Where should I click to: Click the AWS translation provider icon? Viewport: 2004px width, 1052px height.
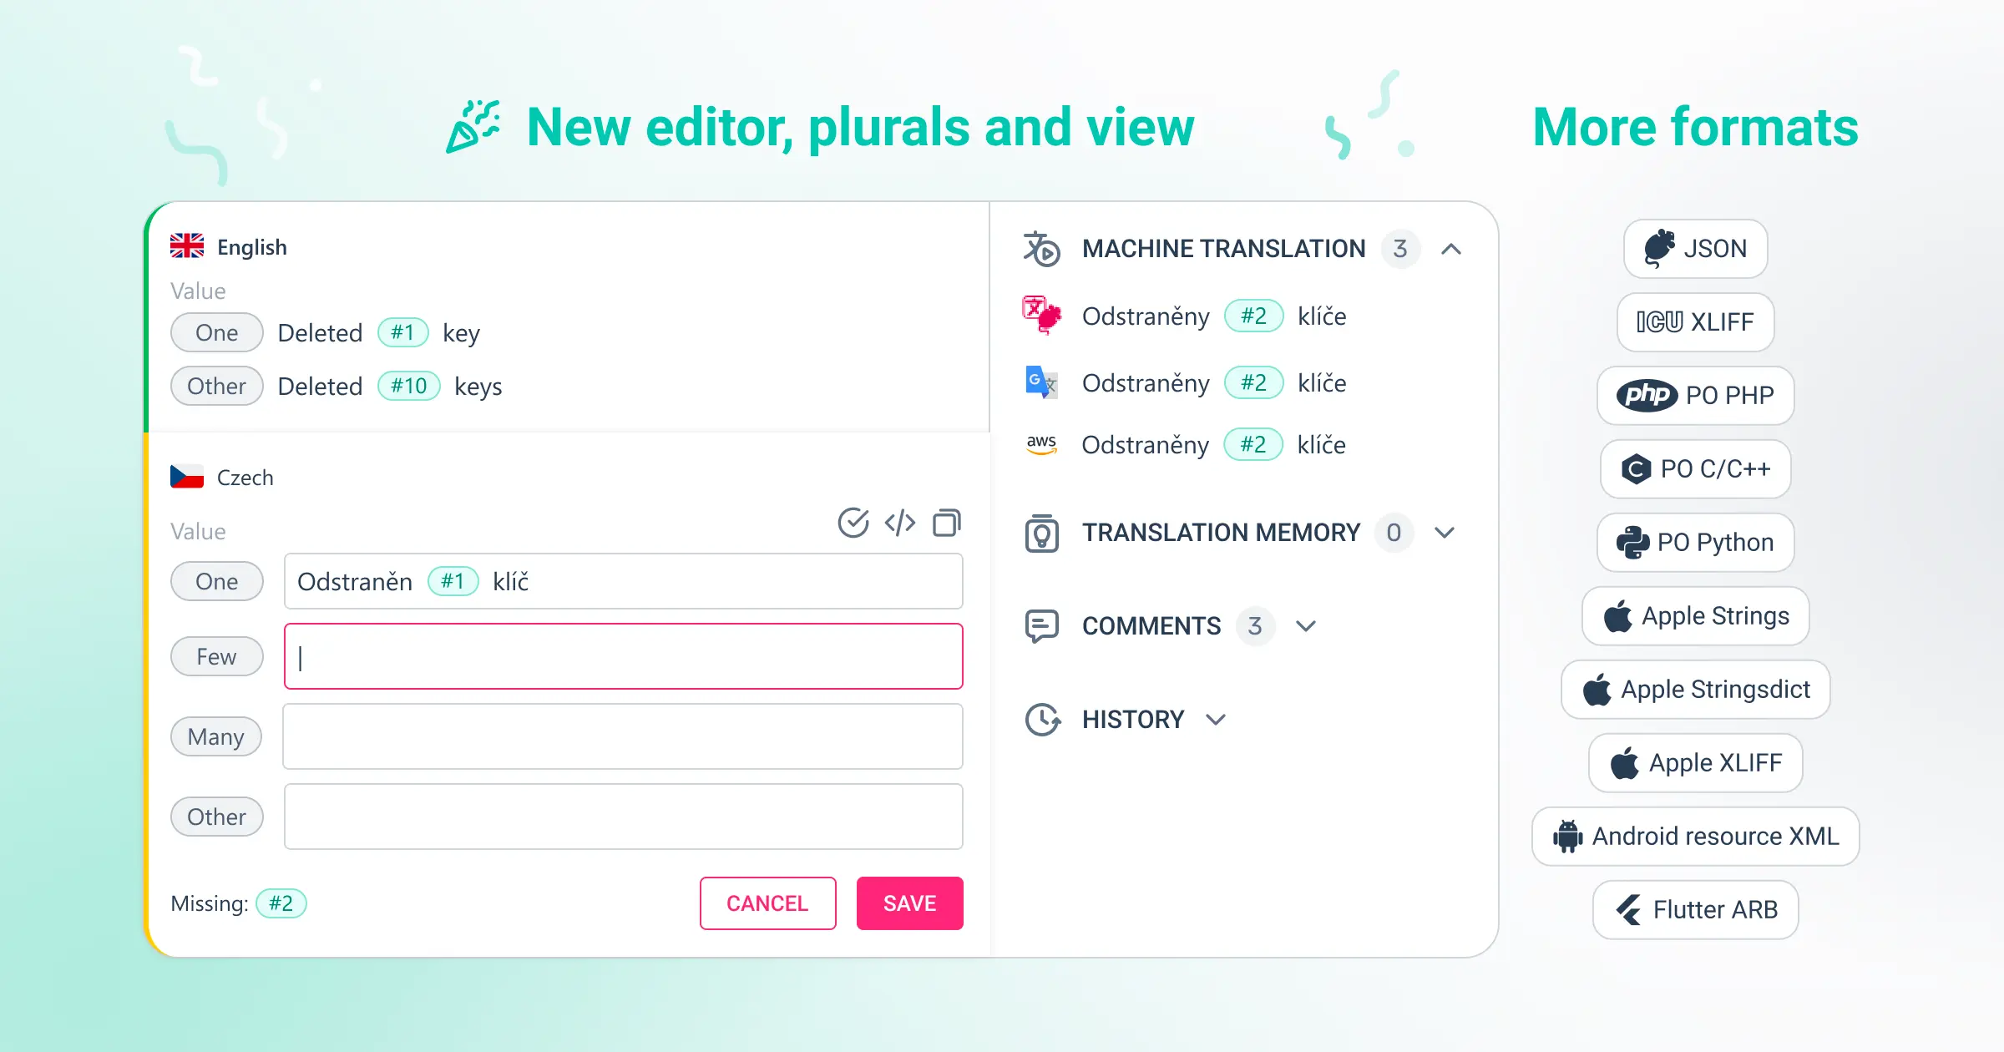pyautogui.click(x=1040, y=444)
